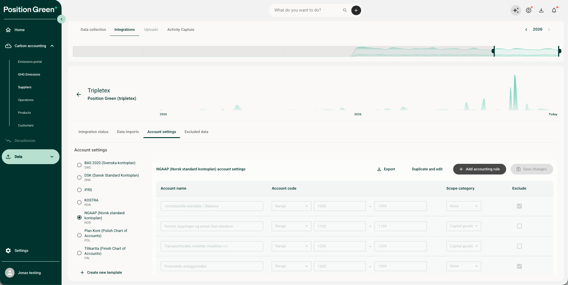Open the notifications bell
This screenshot has height=285, width=568.
[554, 10]
